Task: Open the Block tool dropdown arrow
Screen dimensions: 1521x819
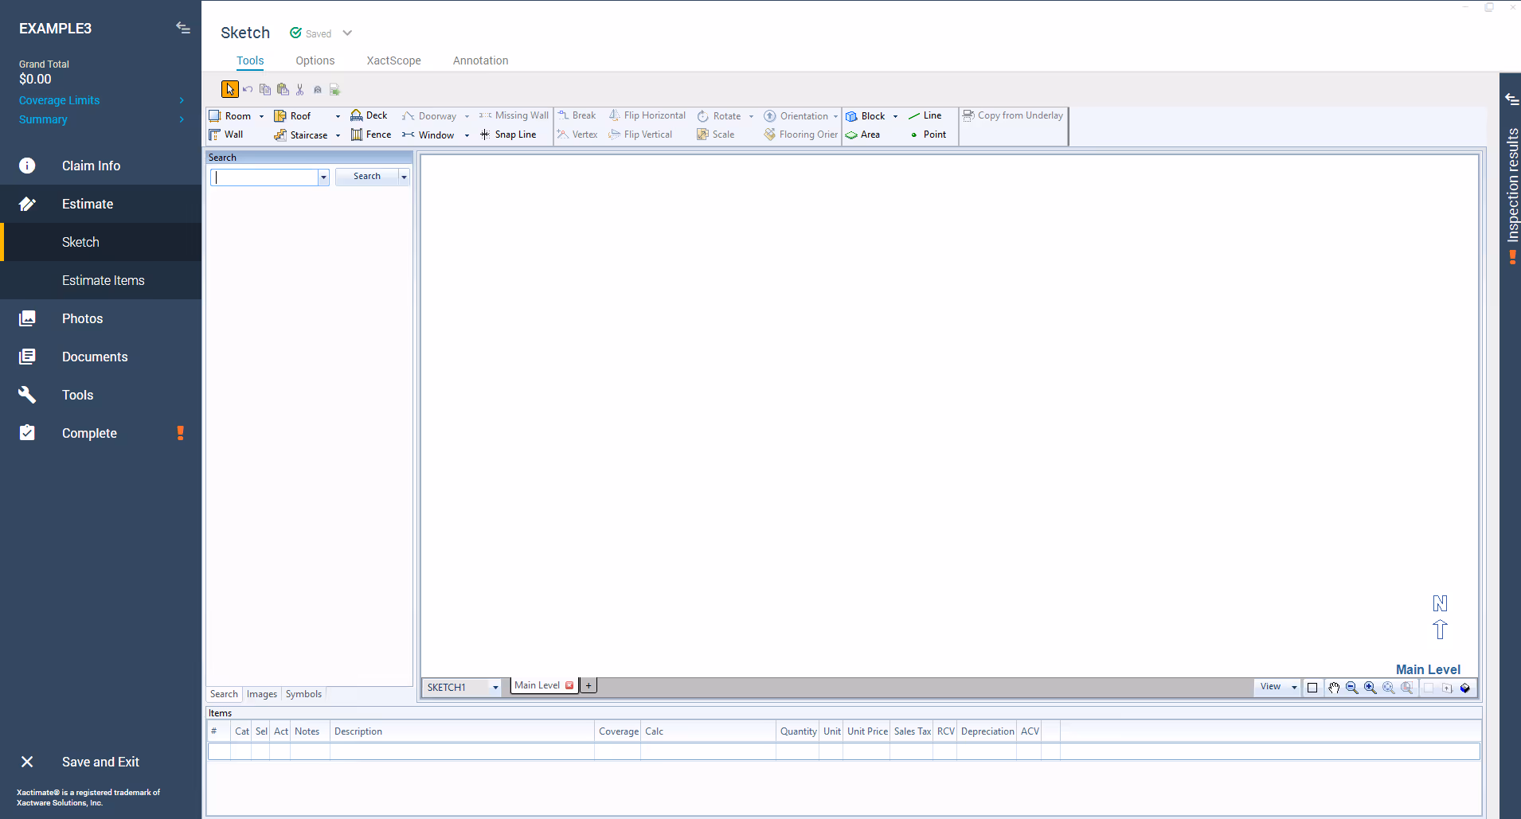Action: (895, 116)
